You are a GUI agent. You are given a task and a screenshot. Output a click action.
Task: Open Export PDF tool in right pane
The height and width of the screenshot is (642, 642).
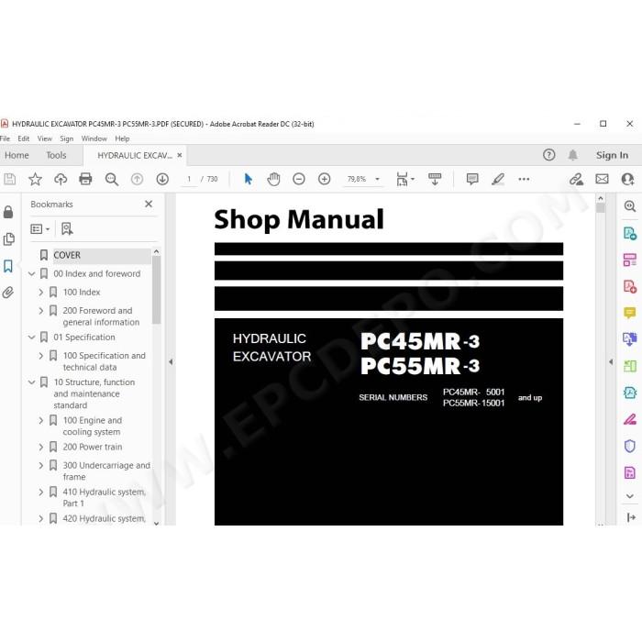(x=630, y=234)
